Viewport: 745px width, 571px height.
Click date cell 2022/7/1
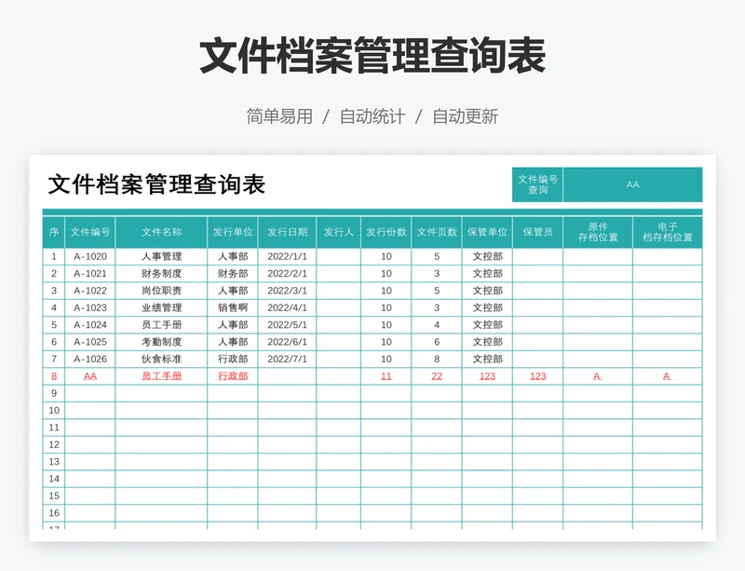[287, 360]
